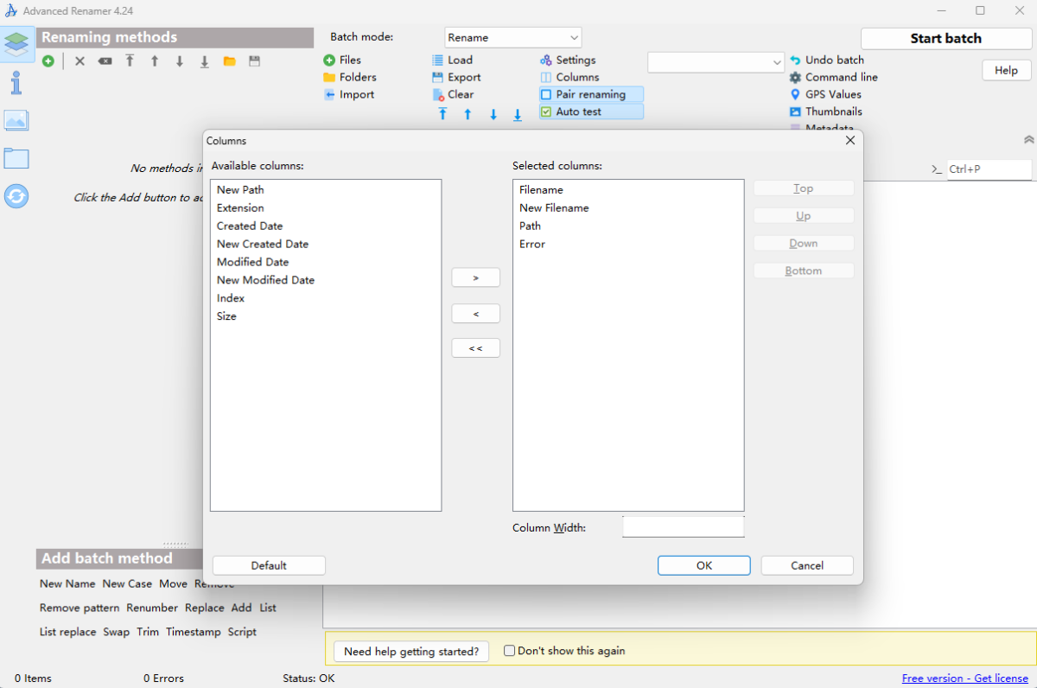Clear the file list

pyautogui.click(x=453, y=94)
